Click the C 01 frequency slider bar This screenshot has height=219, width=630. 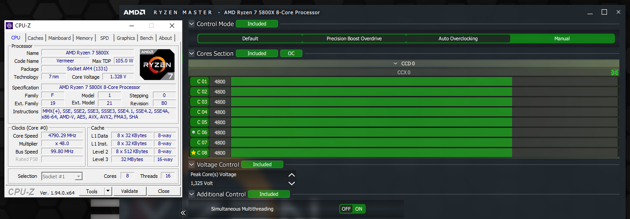click(424, 81)
